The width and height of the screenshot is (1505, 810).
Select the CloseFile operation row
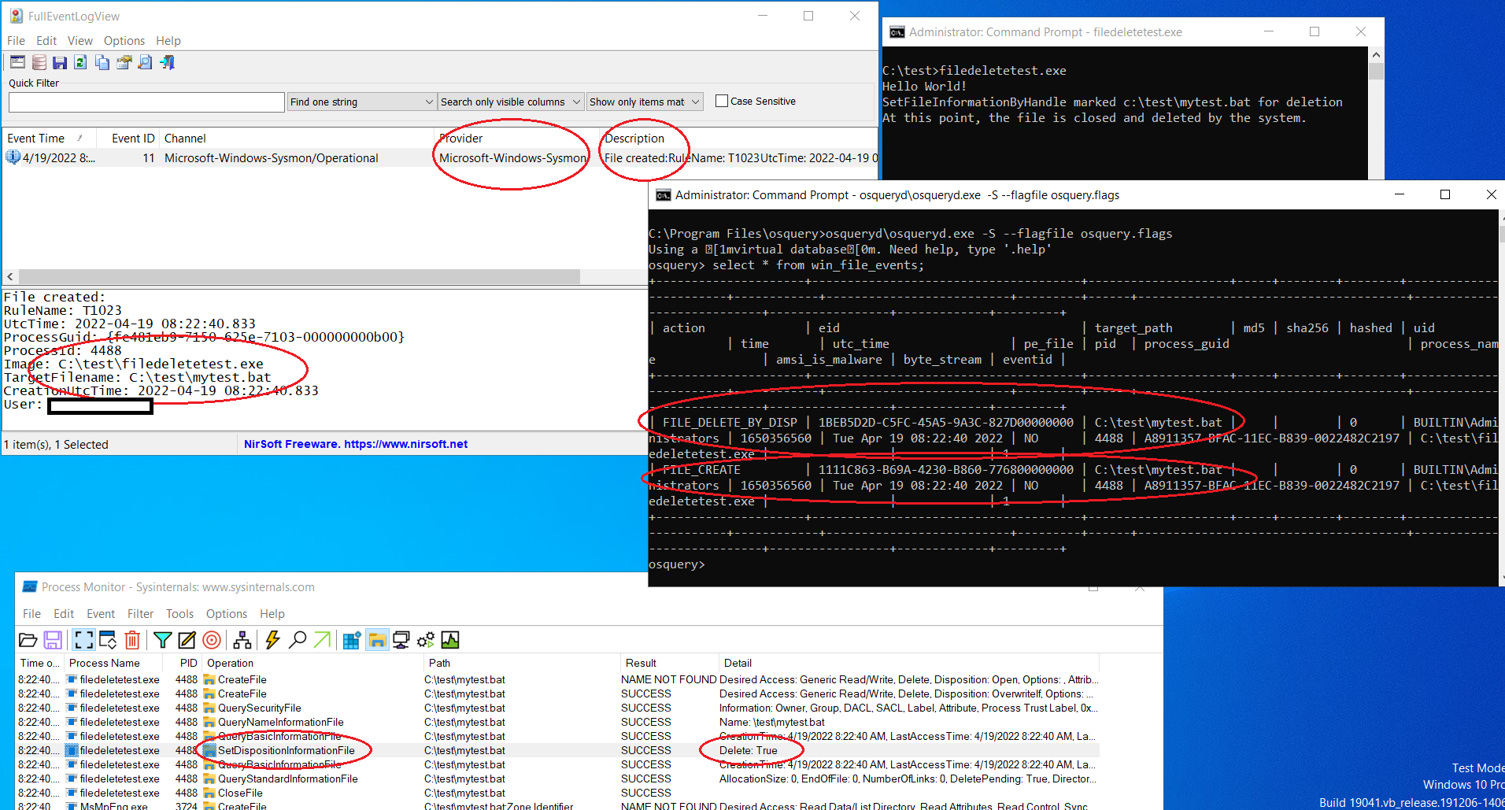coord(557,793)
